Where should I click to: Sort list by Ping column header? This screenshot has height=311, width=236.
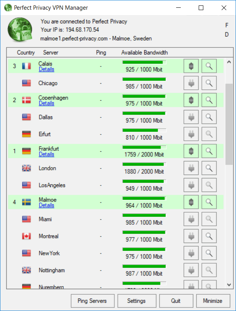coord(101,52)
